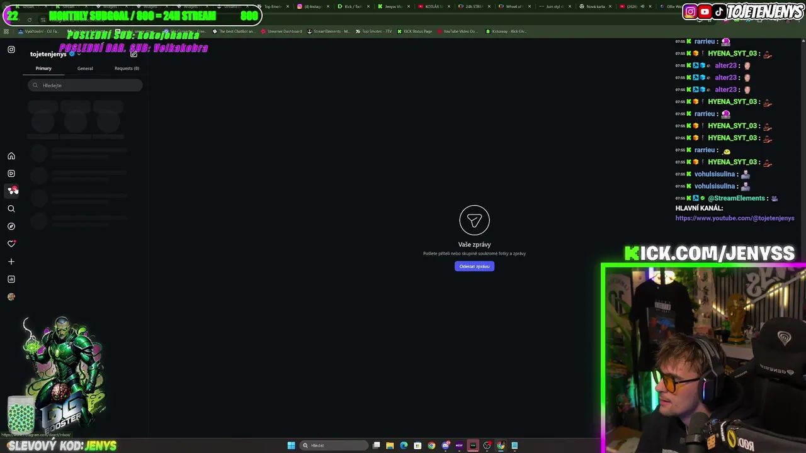Screen dimensions: 806x453
Task: Open the profile avatar in sidebar
Action: tap(11, 296)
